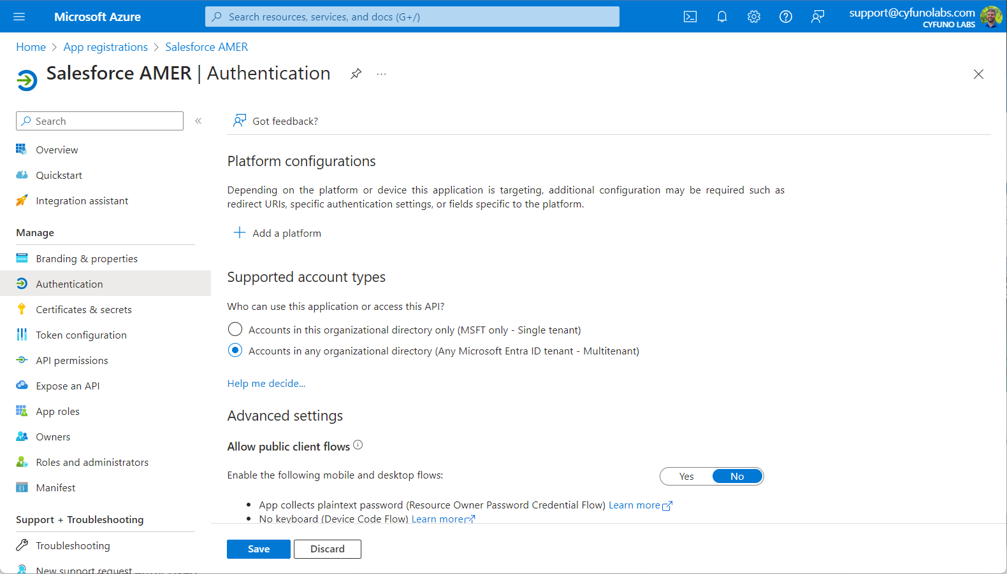Open Cloud Shell from the top bar
The height and width of the screenshot is (574, 1007).
click(690, 17)
